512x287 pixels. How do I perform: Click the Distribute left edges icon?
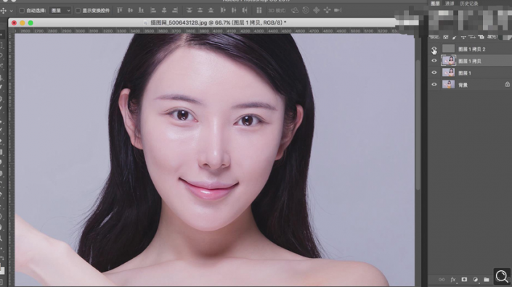[x=223, y=10]
